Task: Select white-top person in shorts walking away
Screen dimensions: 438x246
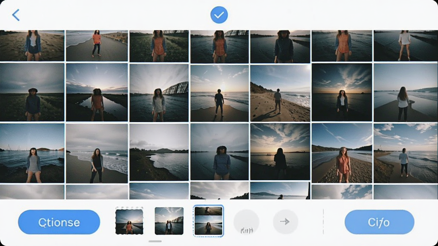Action: click(405, 46)
